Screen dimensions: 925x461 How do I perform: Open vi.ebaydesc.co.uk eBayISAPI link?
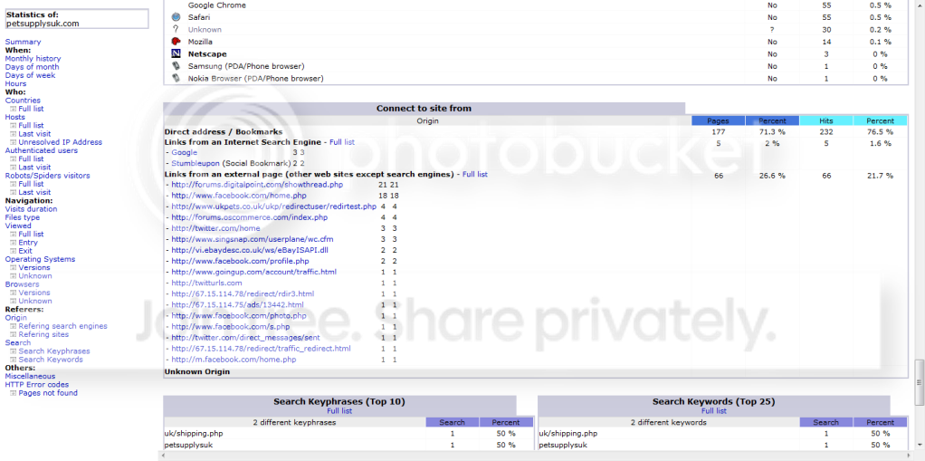click(x=250, y=250)
